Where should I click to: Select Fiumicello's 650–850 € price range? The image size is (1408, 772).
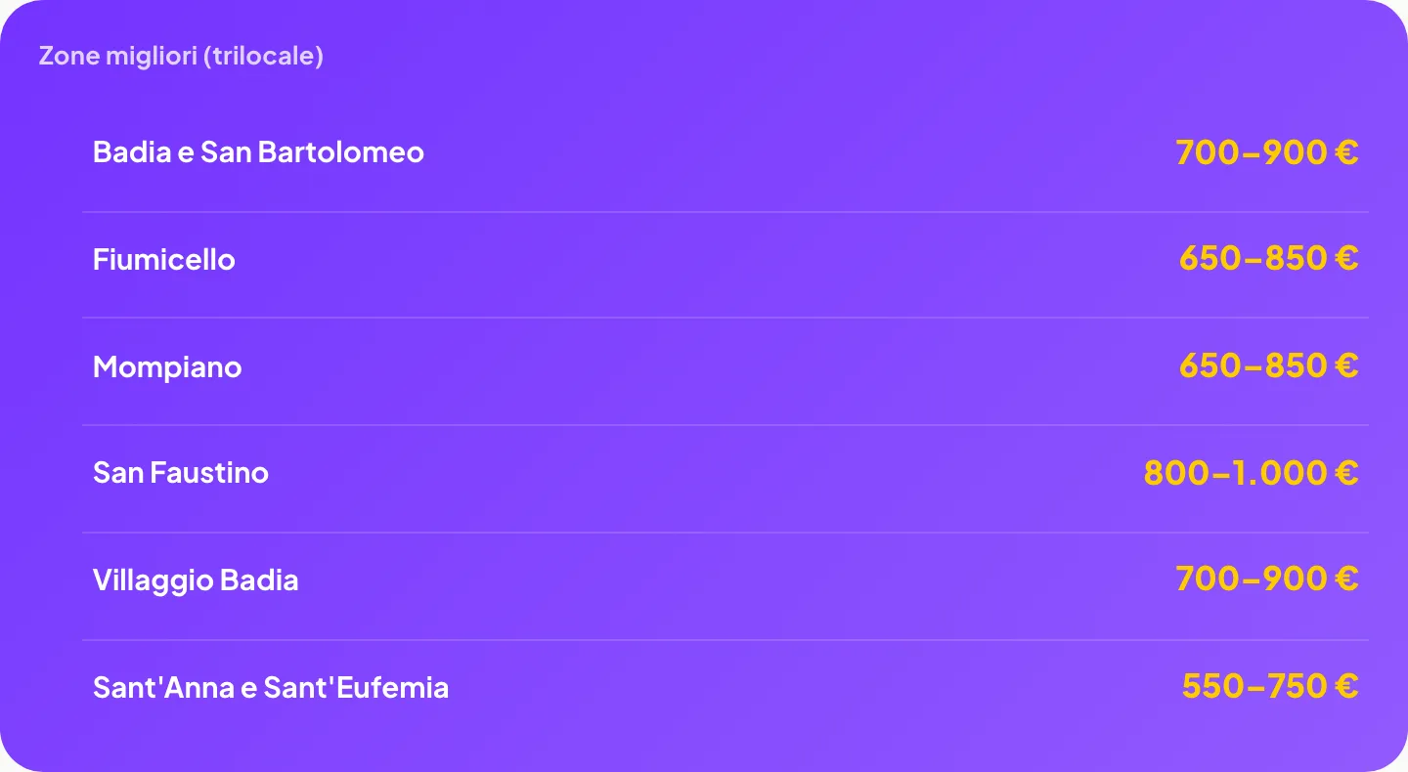tap(1269, 259)
